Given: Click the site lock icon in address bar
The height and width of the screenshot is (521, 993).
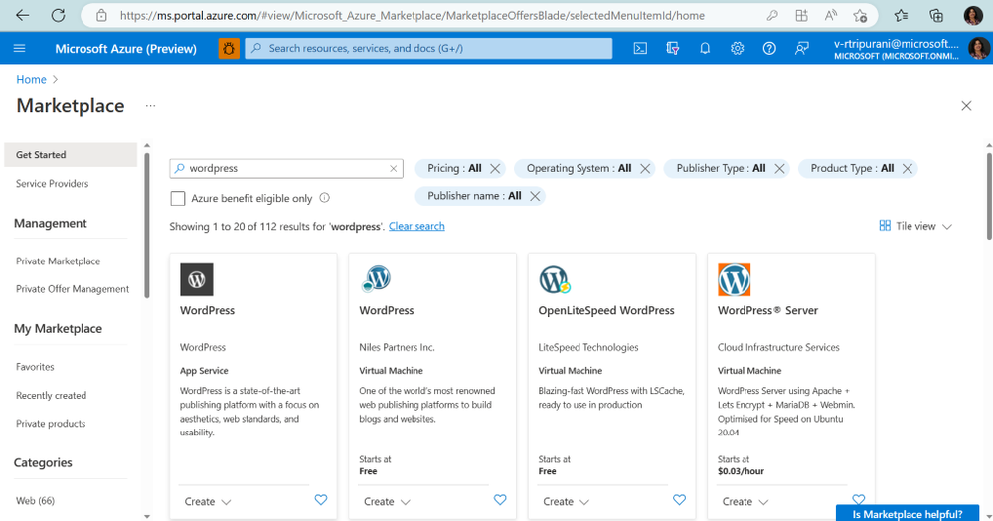Looking at the screenshot, I should pyautogui.click(x=102, y=15).
